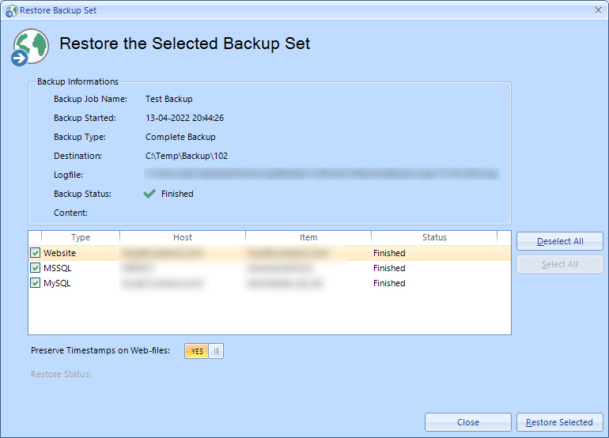Sort list by Type column header

(x=81, y=237)
